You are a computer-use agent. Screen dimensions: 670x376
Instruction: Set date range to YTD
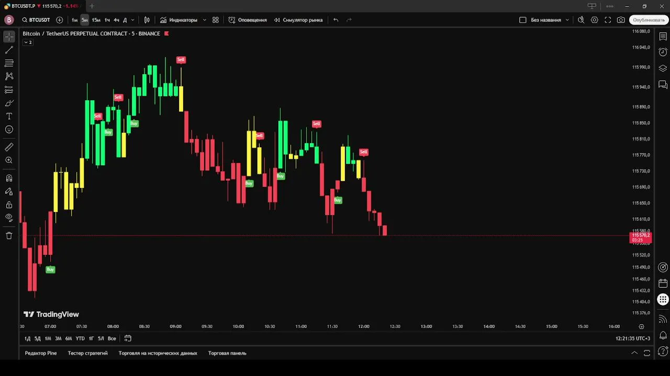(80, 338)
